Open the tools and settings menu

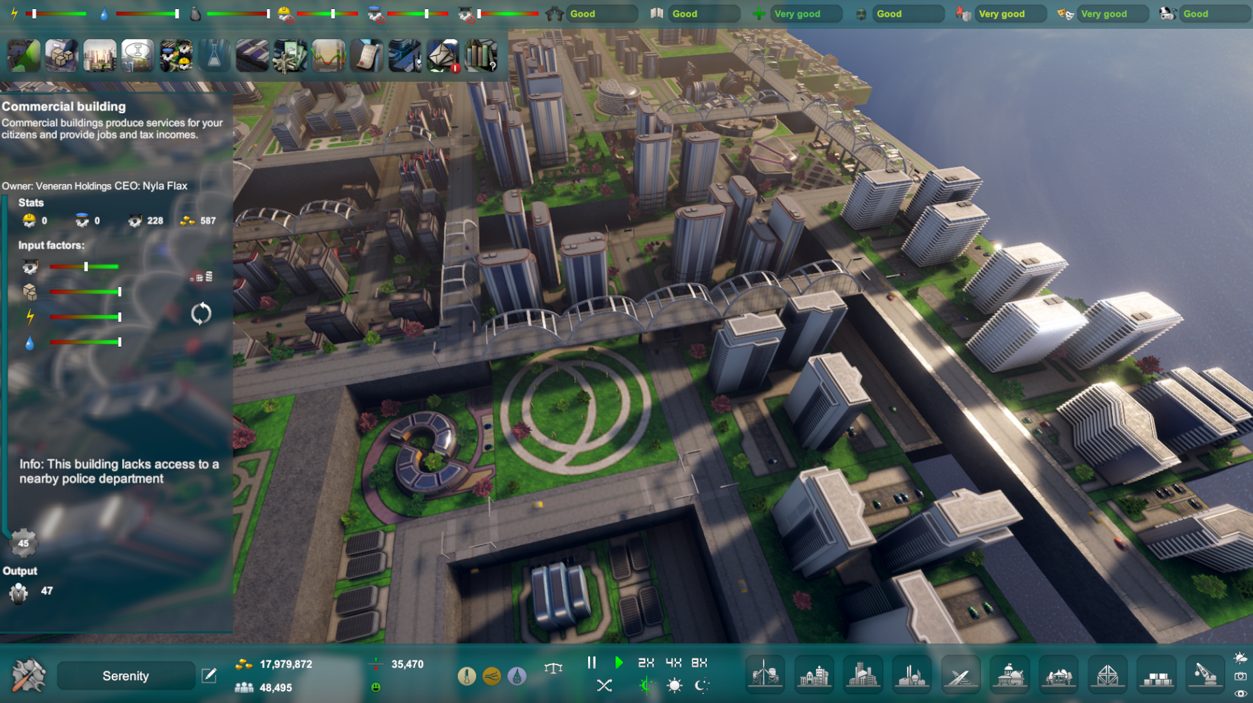[28, 675]
